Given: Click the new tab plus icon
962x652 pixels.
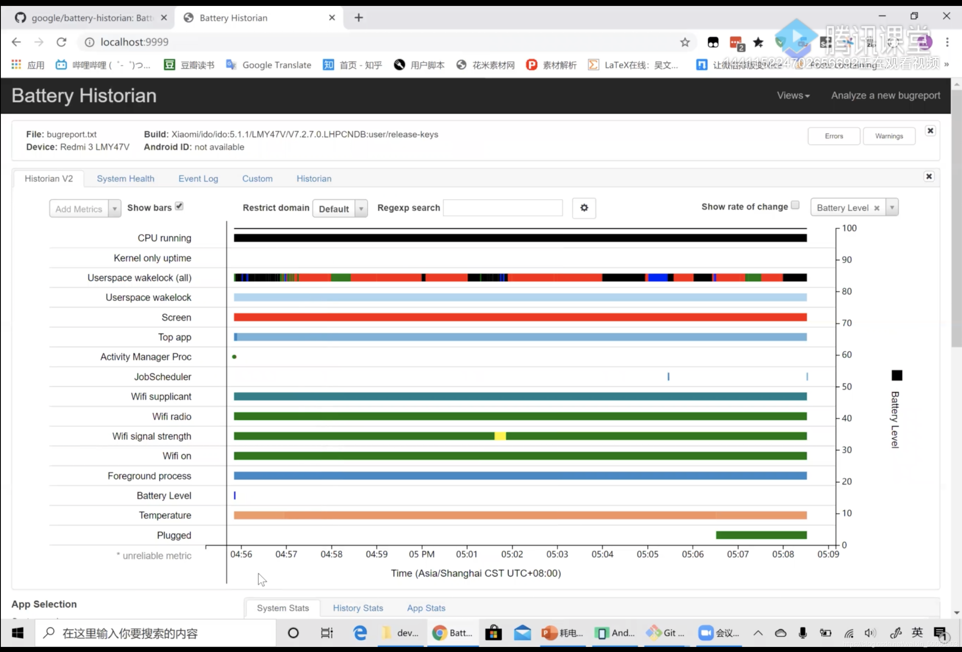Looking at the screenshot, I should coord(358,18).
